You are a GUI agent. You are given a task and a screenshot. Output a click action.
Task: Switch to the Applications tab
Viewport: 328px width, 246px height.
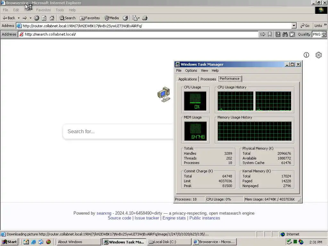[187, 79]
